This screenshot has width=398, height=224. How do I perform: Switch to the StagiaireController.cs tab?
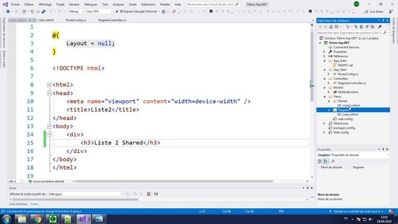[112, 20]
